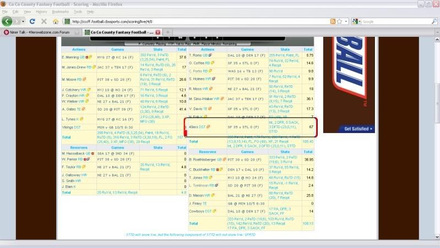The image size is (440, 248).
Task: Open A. Gates' player notes icon
Action: pos(83,109)
